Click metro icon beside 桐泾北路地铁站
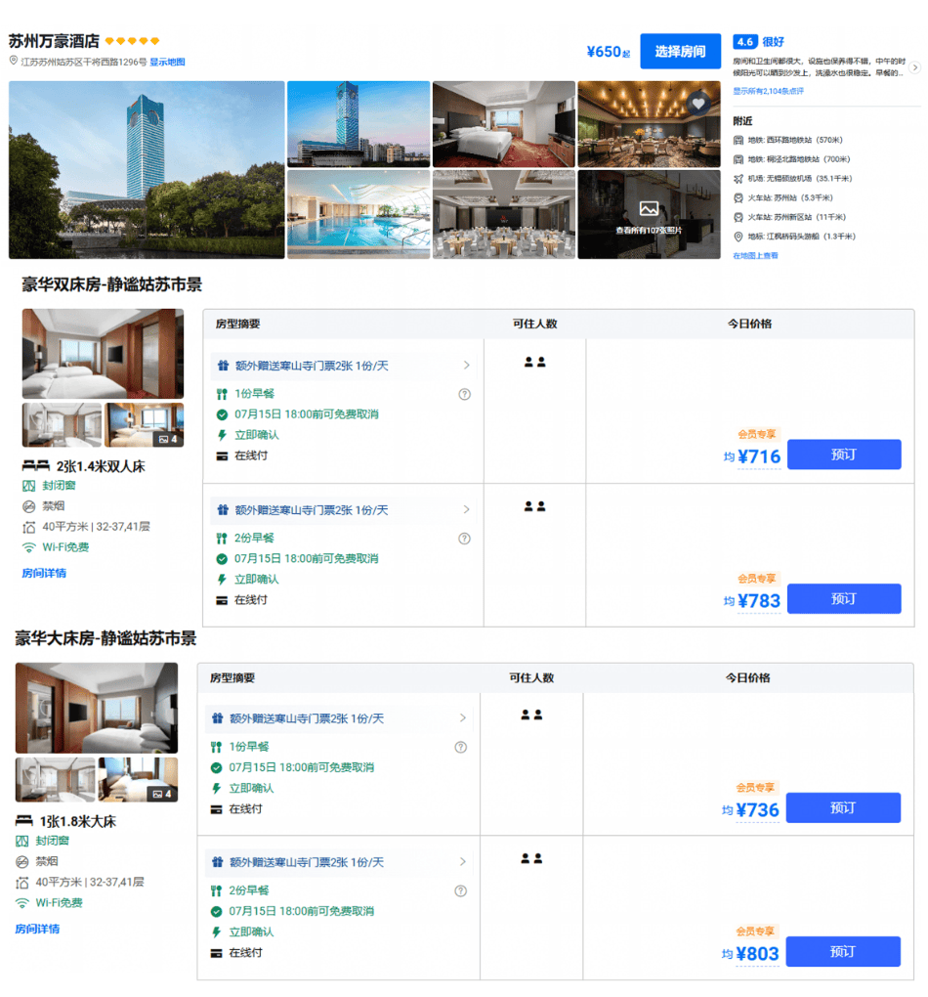The width and height of the screenshot is (928, 997). pos(738,159)
